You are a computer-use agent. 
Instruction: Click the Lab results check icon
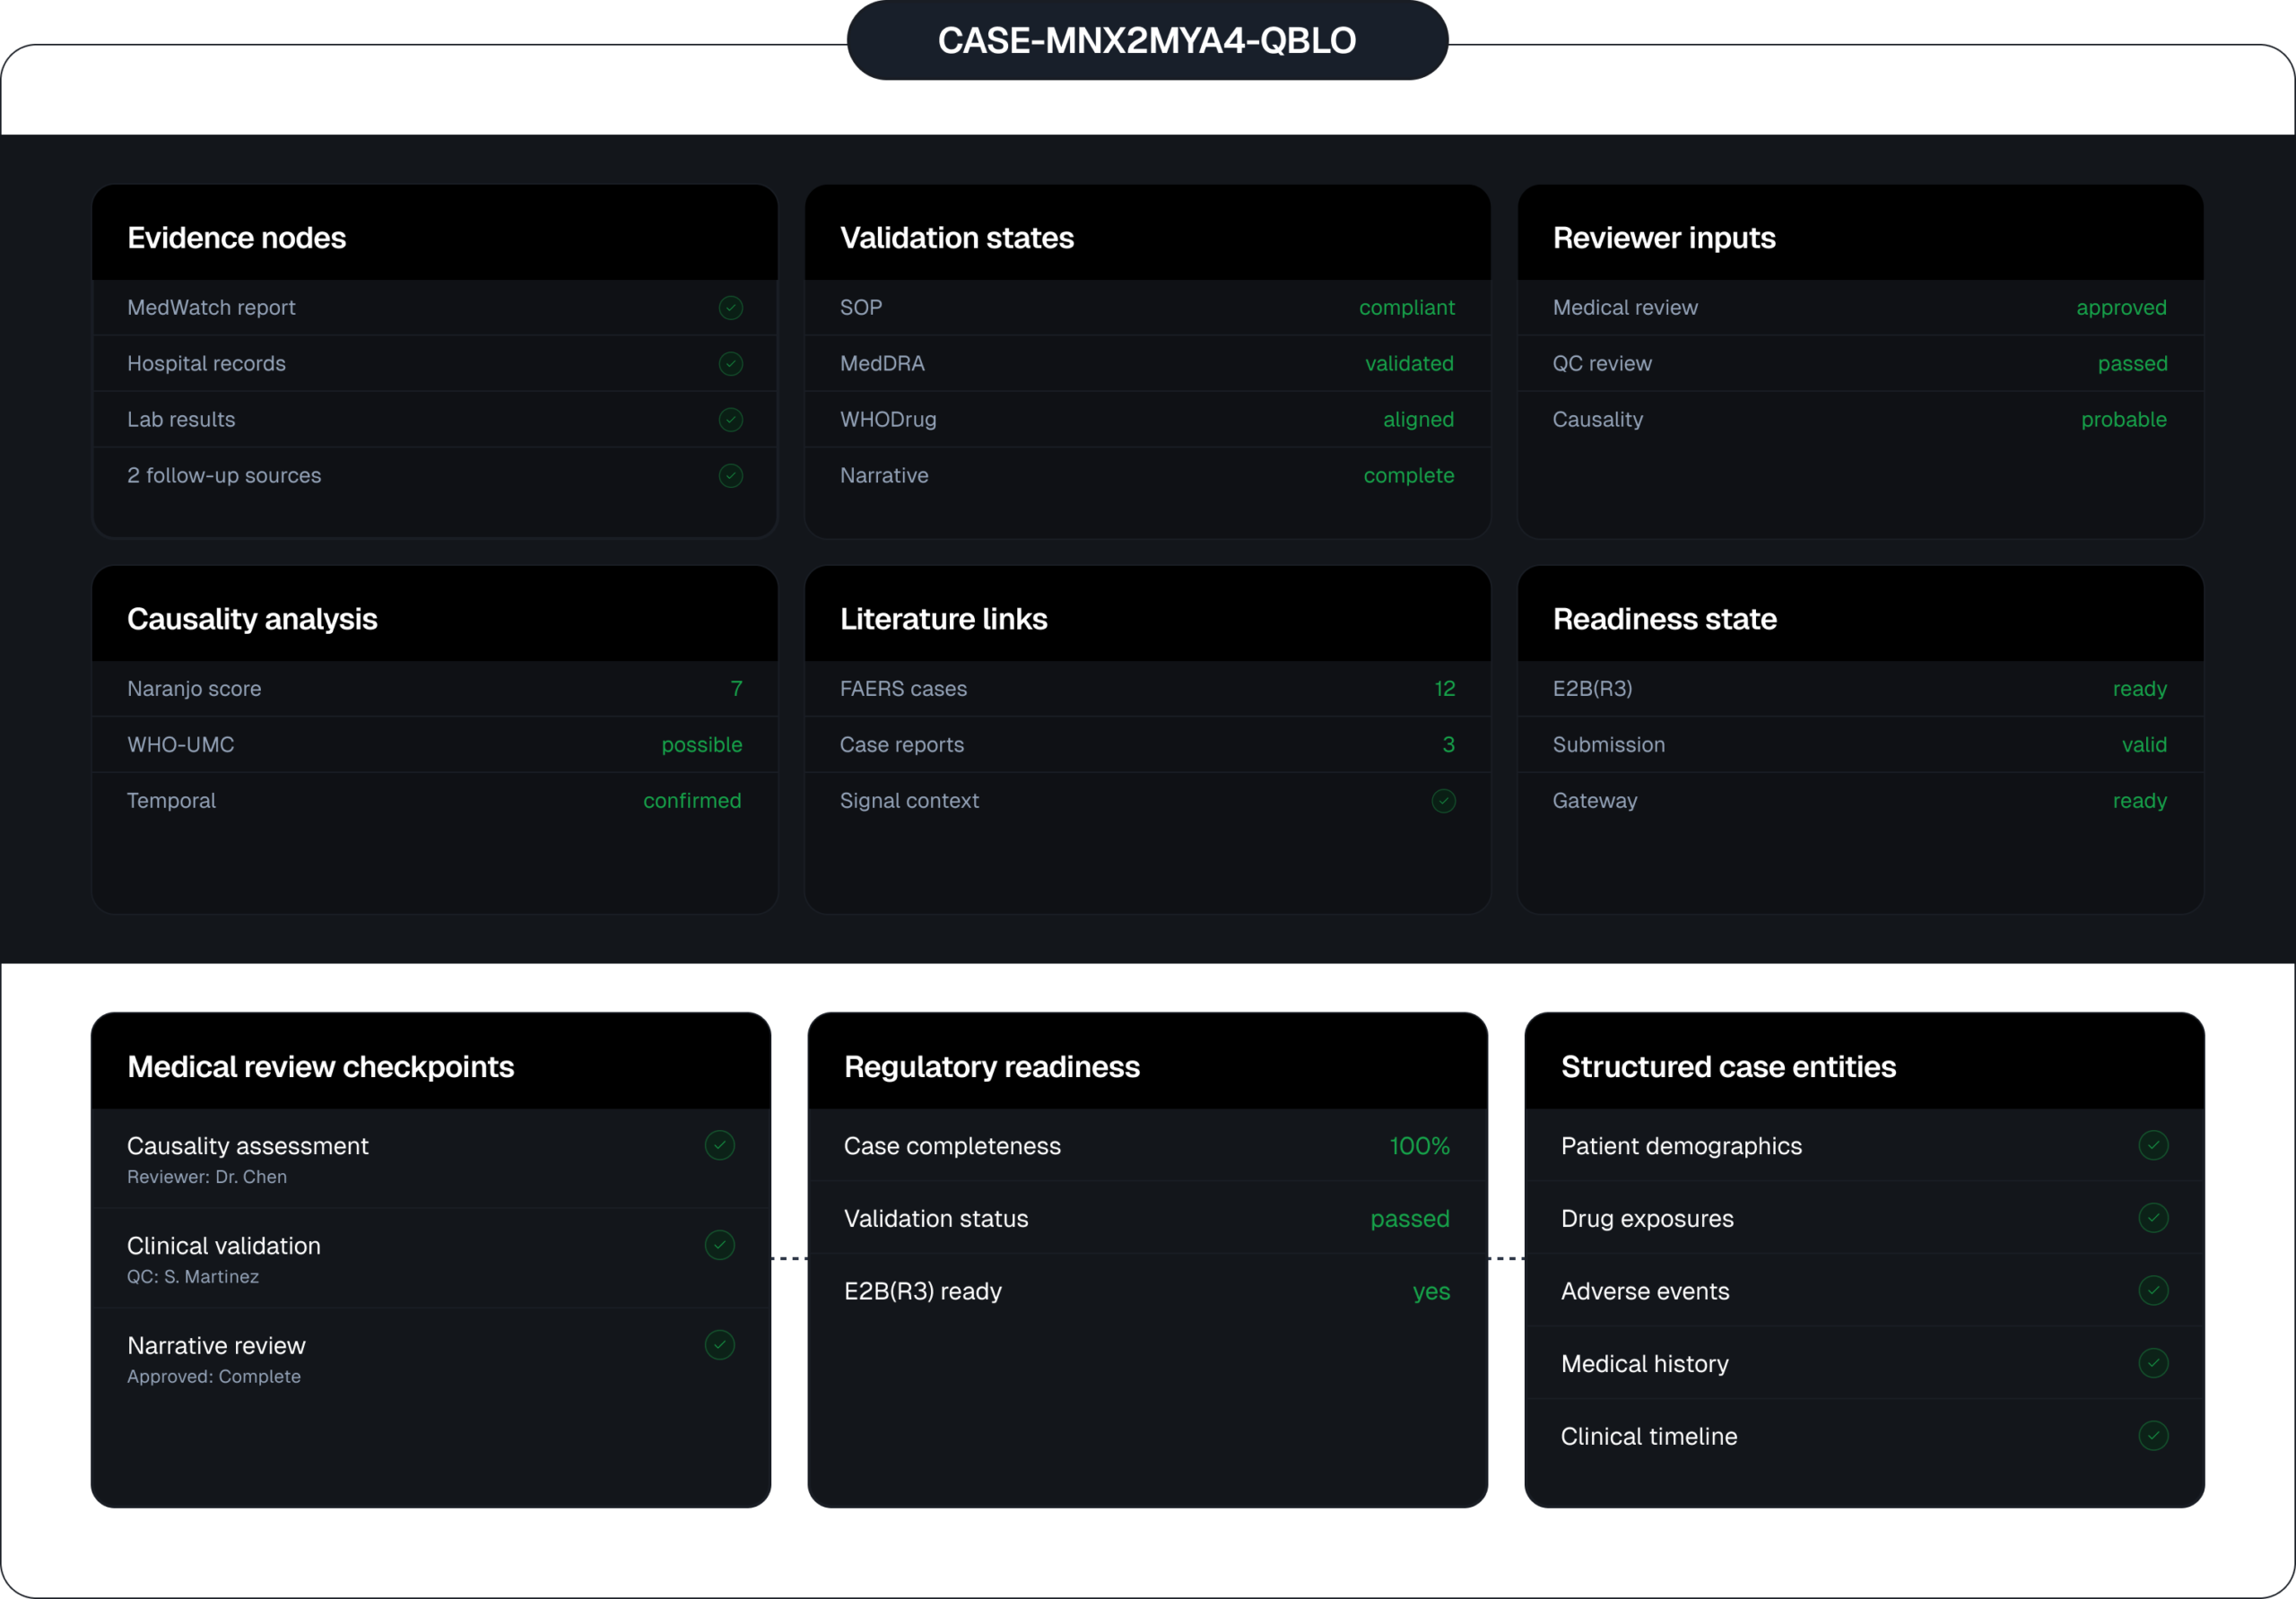point(731,420)
